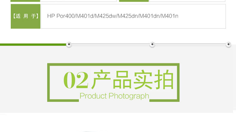Click the middle dot marker on progress line

[152, 44]
